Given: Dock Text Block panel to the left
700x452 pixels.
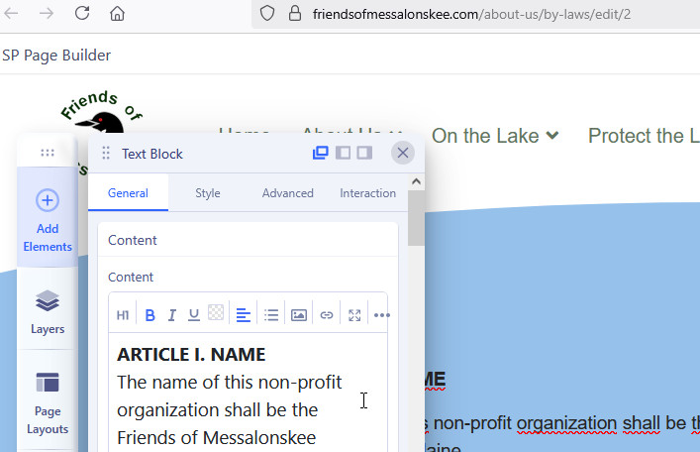Looking at the screenshot, I should (343, 153).
